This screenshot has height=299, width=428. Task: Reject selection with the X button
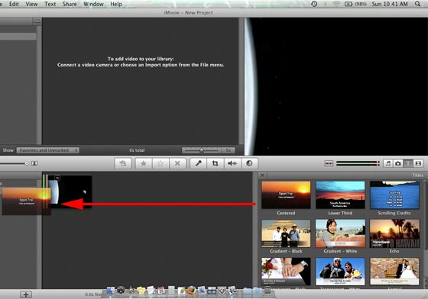tap(177, 163)
